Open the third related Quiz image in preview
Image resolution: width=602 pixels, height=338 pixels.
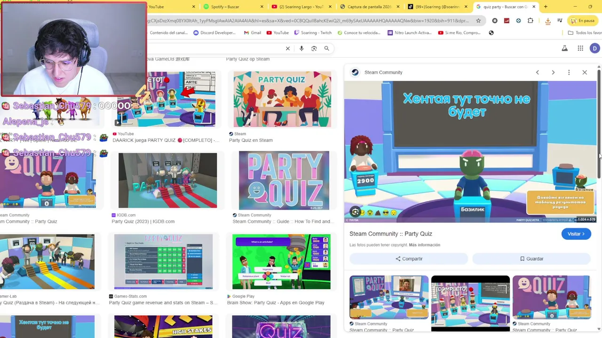pos(552,297)
